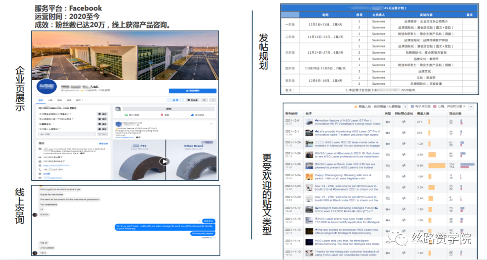The image size is (487, 260).
Task: Click the orange reach bar for 8.9K row
Action: point(436,166)
